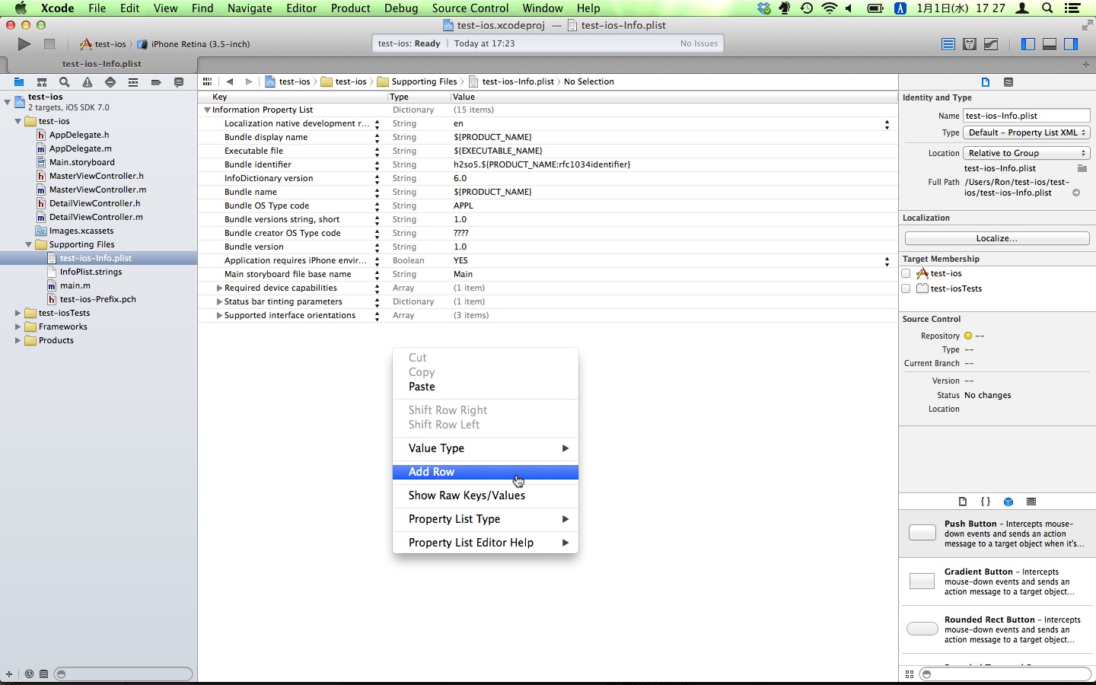Open the Location Relative to Group dropdown
The image size is (1096, 685).
(1027, 153)
